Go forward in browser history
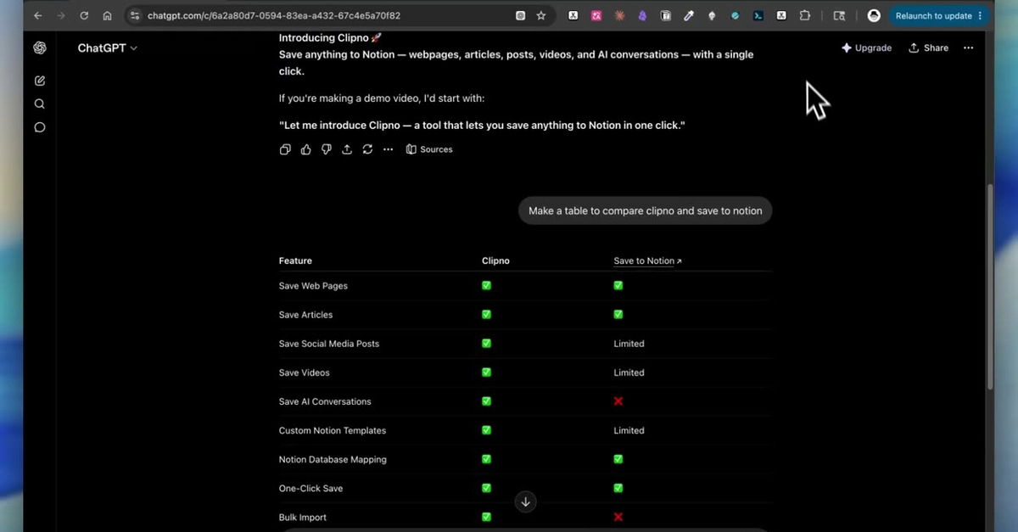Image resolution: width=1018 pixels, height=532 pixels. point(60,15)
